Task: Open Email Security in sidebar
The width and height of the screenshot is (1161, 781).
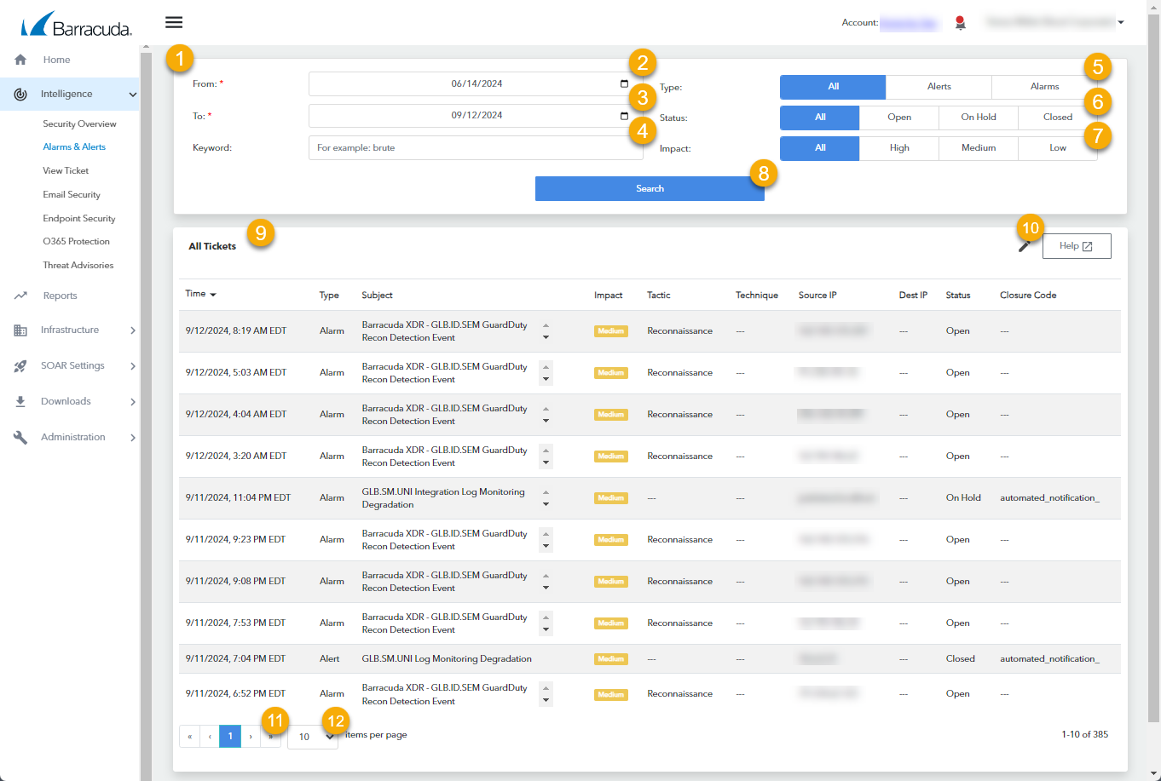Action: tap(72, 195)
